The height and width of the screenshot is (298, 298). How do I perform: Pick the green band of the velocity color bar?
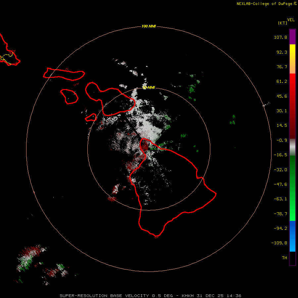pyautogui.click(x=292, y=188)
